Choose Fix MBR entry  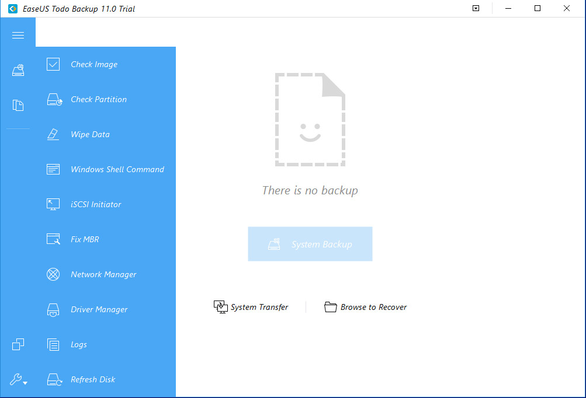85,239
